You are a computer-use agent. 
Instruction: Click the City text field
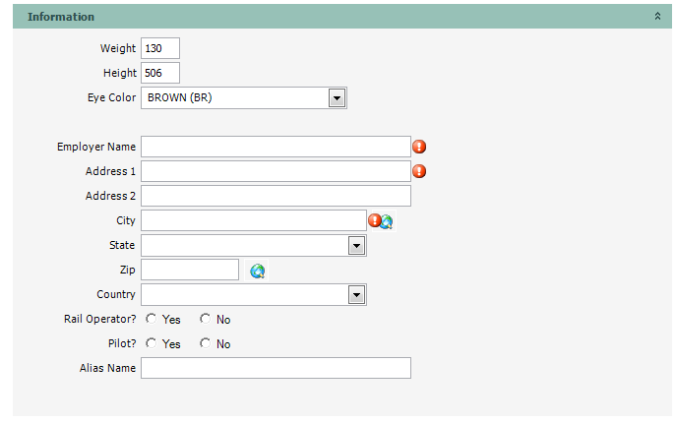[x=254, y=220]
